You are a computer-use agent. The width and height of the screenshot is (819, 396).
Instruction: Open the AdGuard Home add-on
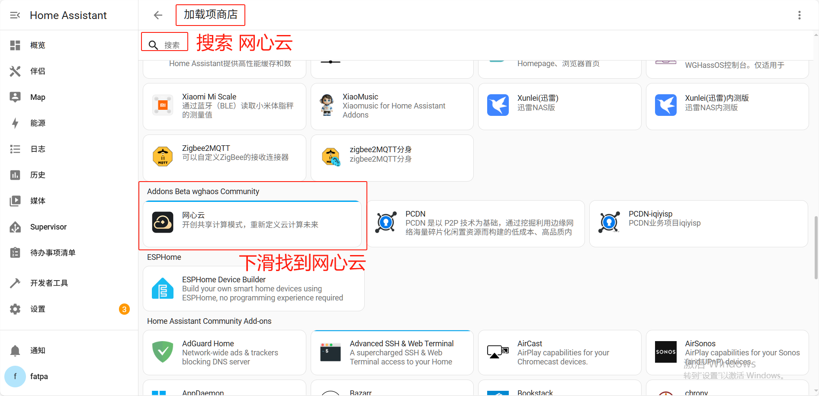pos(225,353)
